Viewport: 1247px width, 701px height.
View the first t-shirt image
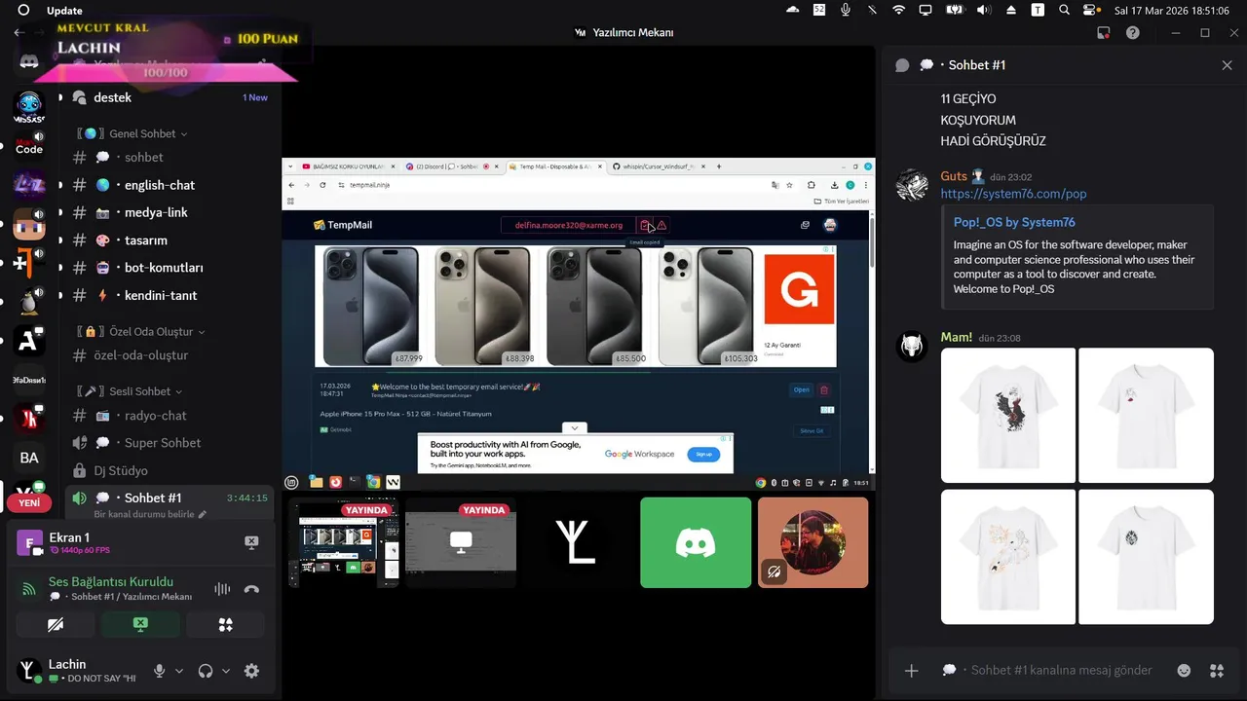coord(1008,415)
